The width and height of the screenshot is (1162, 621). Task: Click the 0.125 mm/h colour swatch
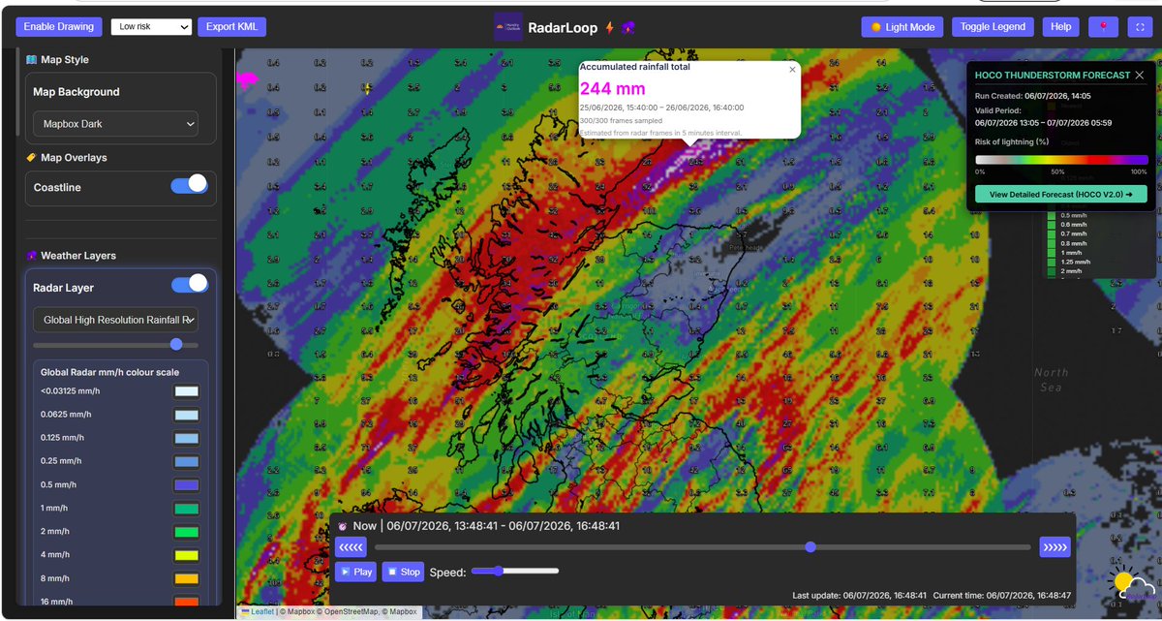click(x=186, y=438)
